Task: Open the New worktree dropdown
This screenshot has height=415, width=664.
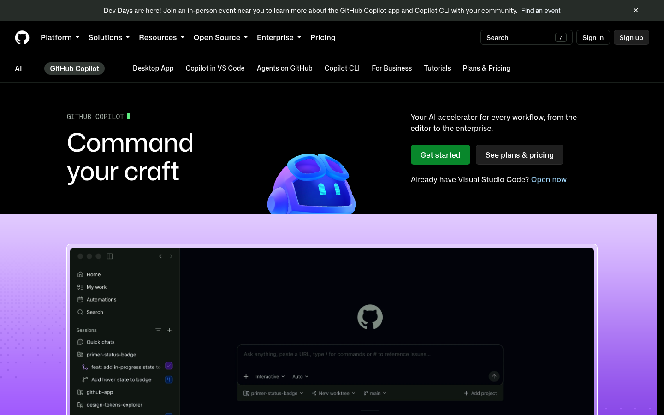Action: (x=333, y=393)
